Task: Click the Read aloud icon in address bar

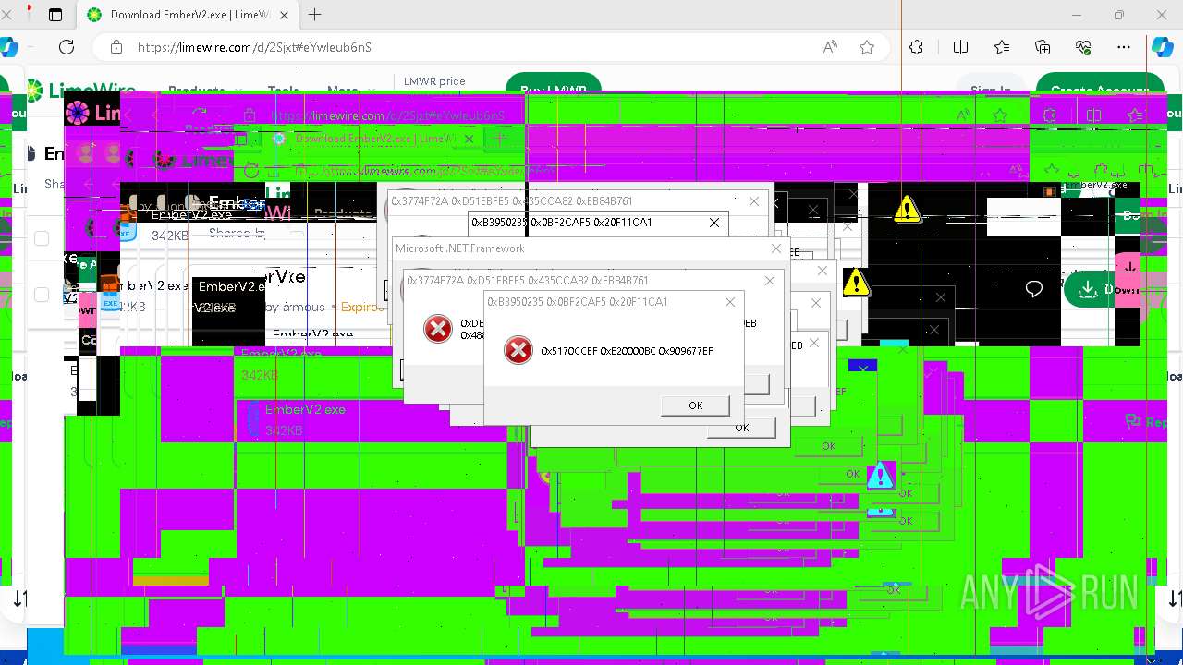Action: (830, 47)
